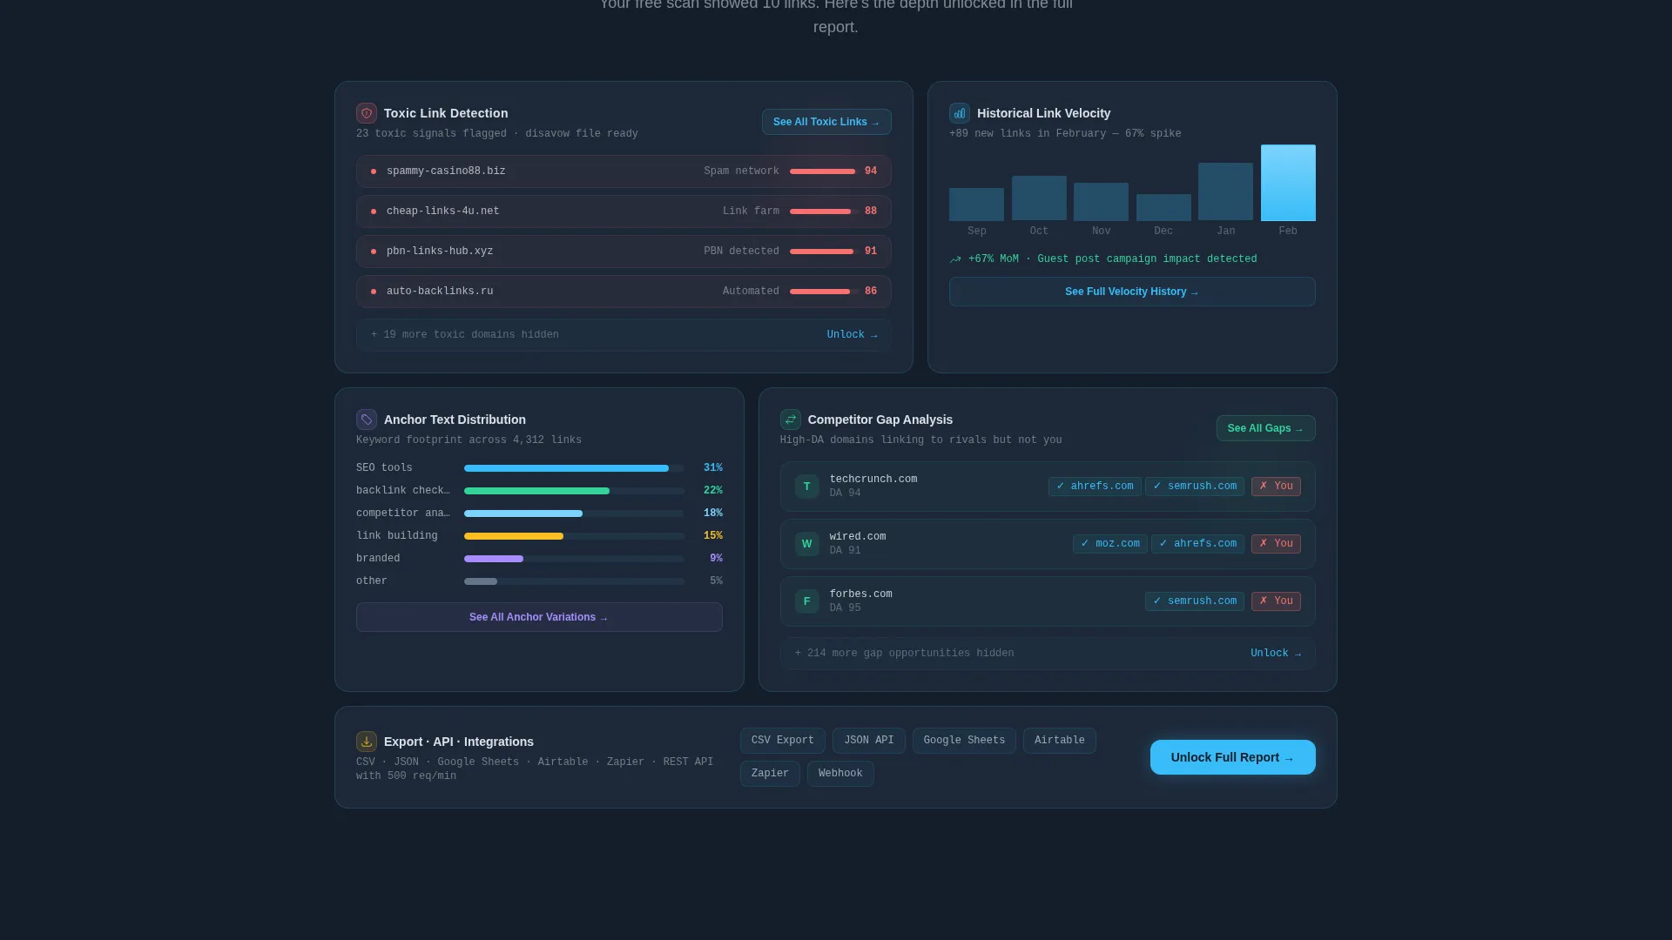Viewport: 1672px width, 940px height.
Task: Click the branded anchor bar
Action: (574, 559)
